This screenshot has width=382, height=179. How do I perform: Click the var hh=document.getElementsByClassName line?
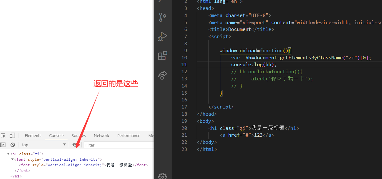tap(301, 58)
